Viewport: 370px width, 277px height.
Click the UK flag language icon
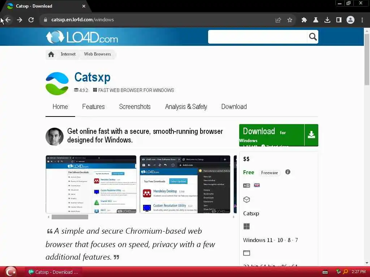pos(257,185)
